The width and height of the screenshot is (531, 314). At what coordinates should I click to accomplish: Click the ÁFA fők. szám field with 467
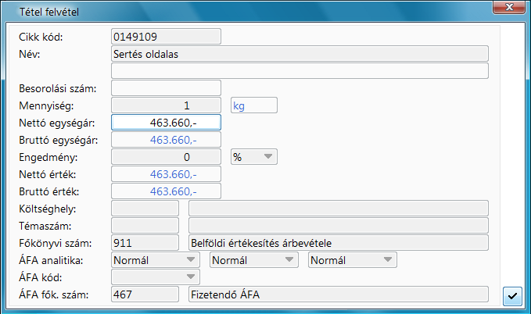pyautogui.click(x=145, y=294)
